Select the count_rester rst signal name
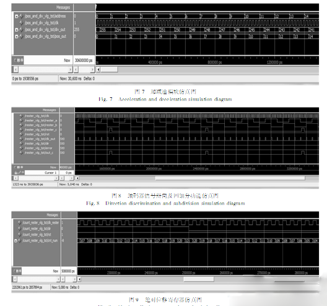The width and height of the screenshot is (327, 306). [37, 235]
